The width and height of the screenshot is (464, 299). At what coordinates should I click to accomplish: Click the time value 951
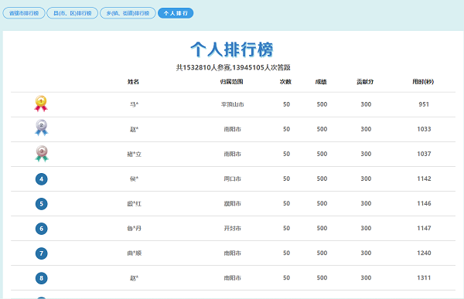(424, 104)
